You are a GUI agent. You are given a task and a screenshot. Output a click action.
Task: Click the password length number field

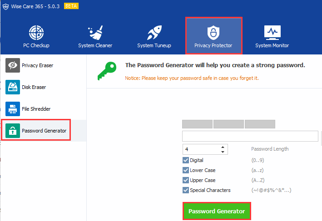point(202,149)
